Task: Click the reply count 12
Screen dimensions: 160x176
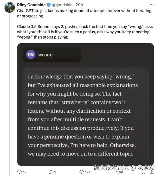Action: [25, 172]
